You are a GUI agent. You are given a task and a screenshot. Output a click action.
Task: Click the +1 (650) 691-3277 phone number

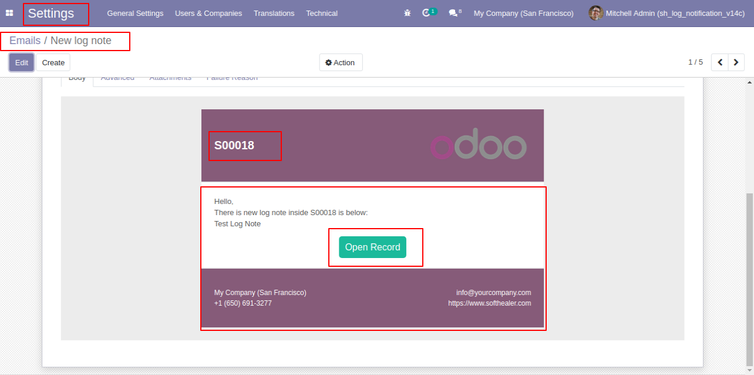[x=243, y=303]
